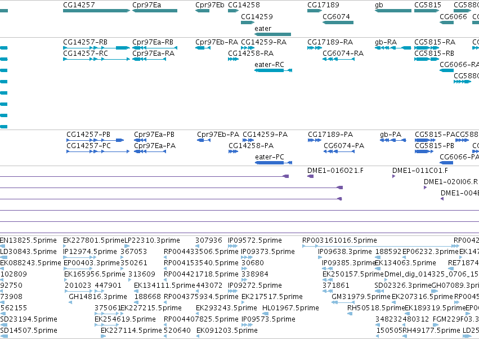479x339 pixels.
Task: Select EST EK227801.5prime
Action: click(65, 246)
